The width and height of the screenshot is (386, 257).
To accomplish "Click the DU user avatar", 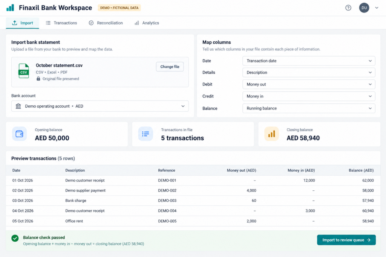I will tap(364, 8).
